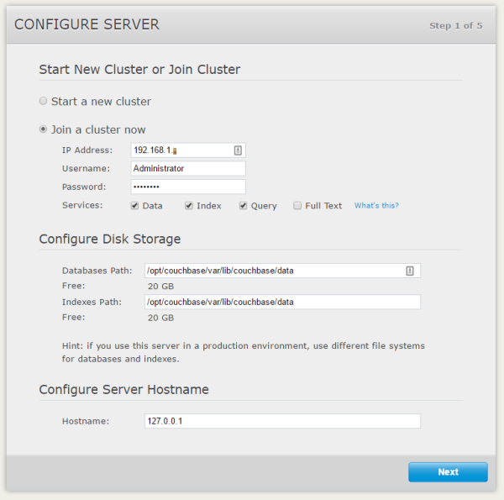Focus the Hostname field showing 127.0.0.1
Viewport: 504px width, 500px height.
click(282, 421)
